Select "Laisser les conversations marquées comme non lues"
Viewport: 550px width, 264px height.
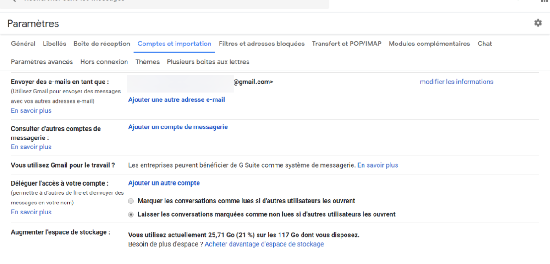pyautogui.click(x=131, y=214)
